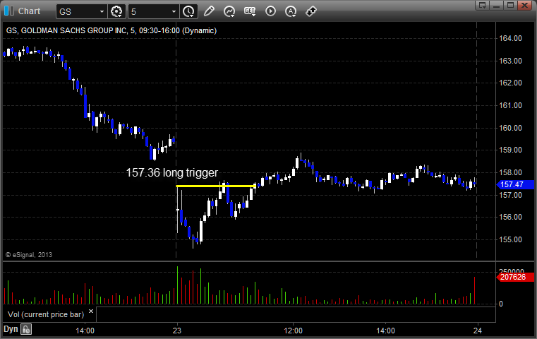Click the GET tools icon
This screenshot has height=339, width=537.
(x=250, y=11)
